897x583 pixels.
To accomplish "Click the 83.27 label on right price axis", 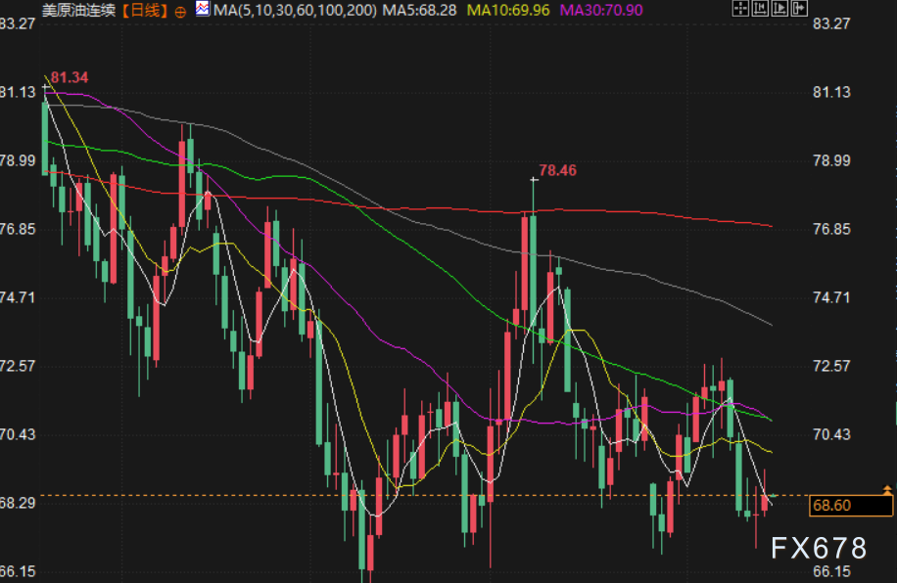I will coord(831,22).
